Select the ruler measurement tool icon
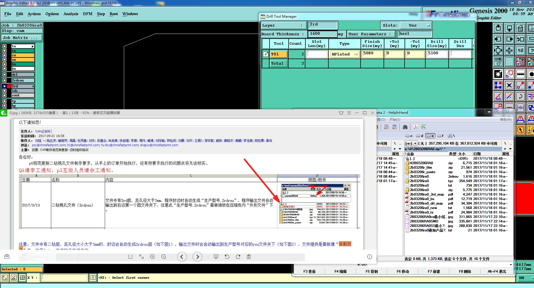This screenshot has height=288, width=534. click(x=520, y=74)
